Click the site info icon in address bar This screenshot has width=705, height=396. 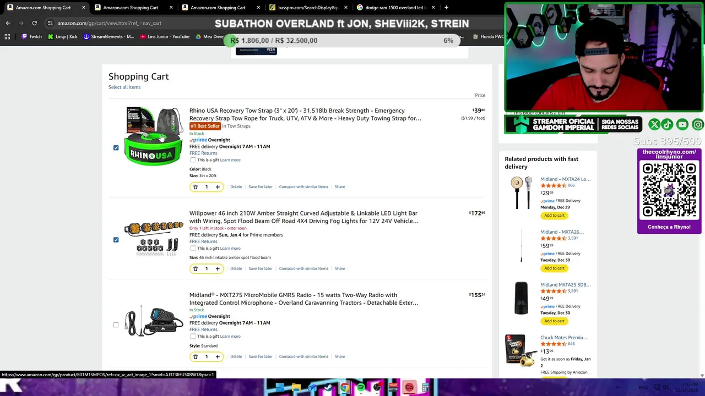pyautogui.click(x=50, y=23)
